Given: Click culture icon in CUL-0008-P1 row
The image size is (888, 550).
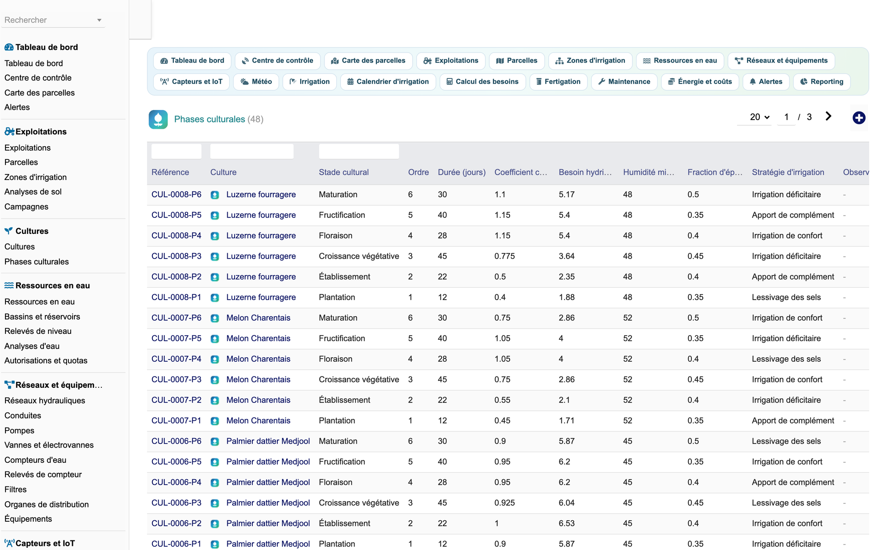Looking at the screenshot, I should (215, 298).
